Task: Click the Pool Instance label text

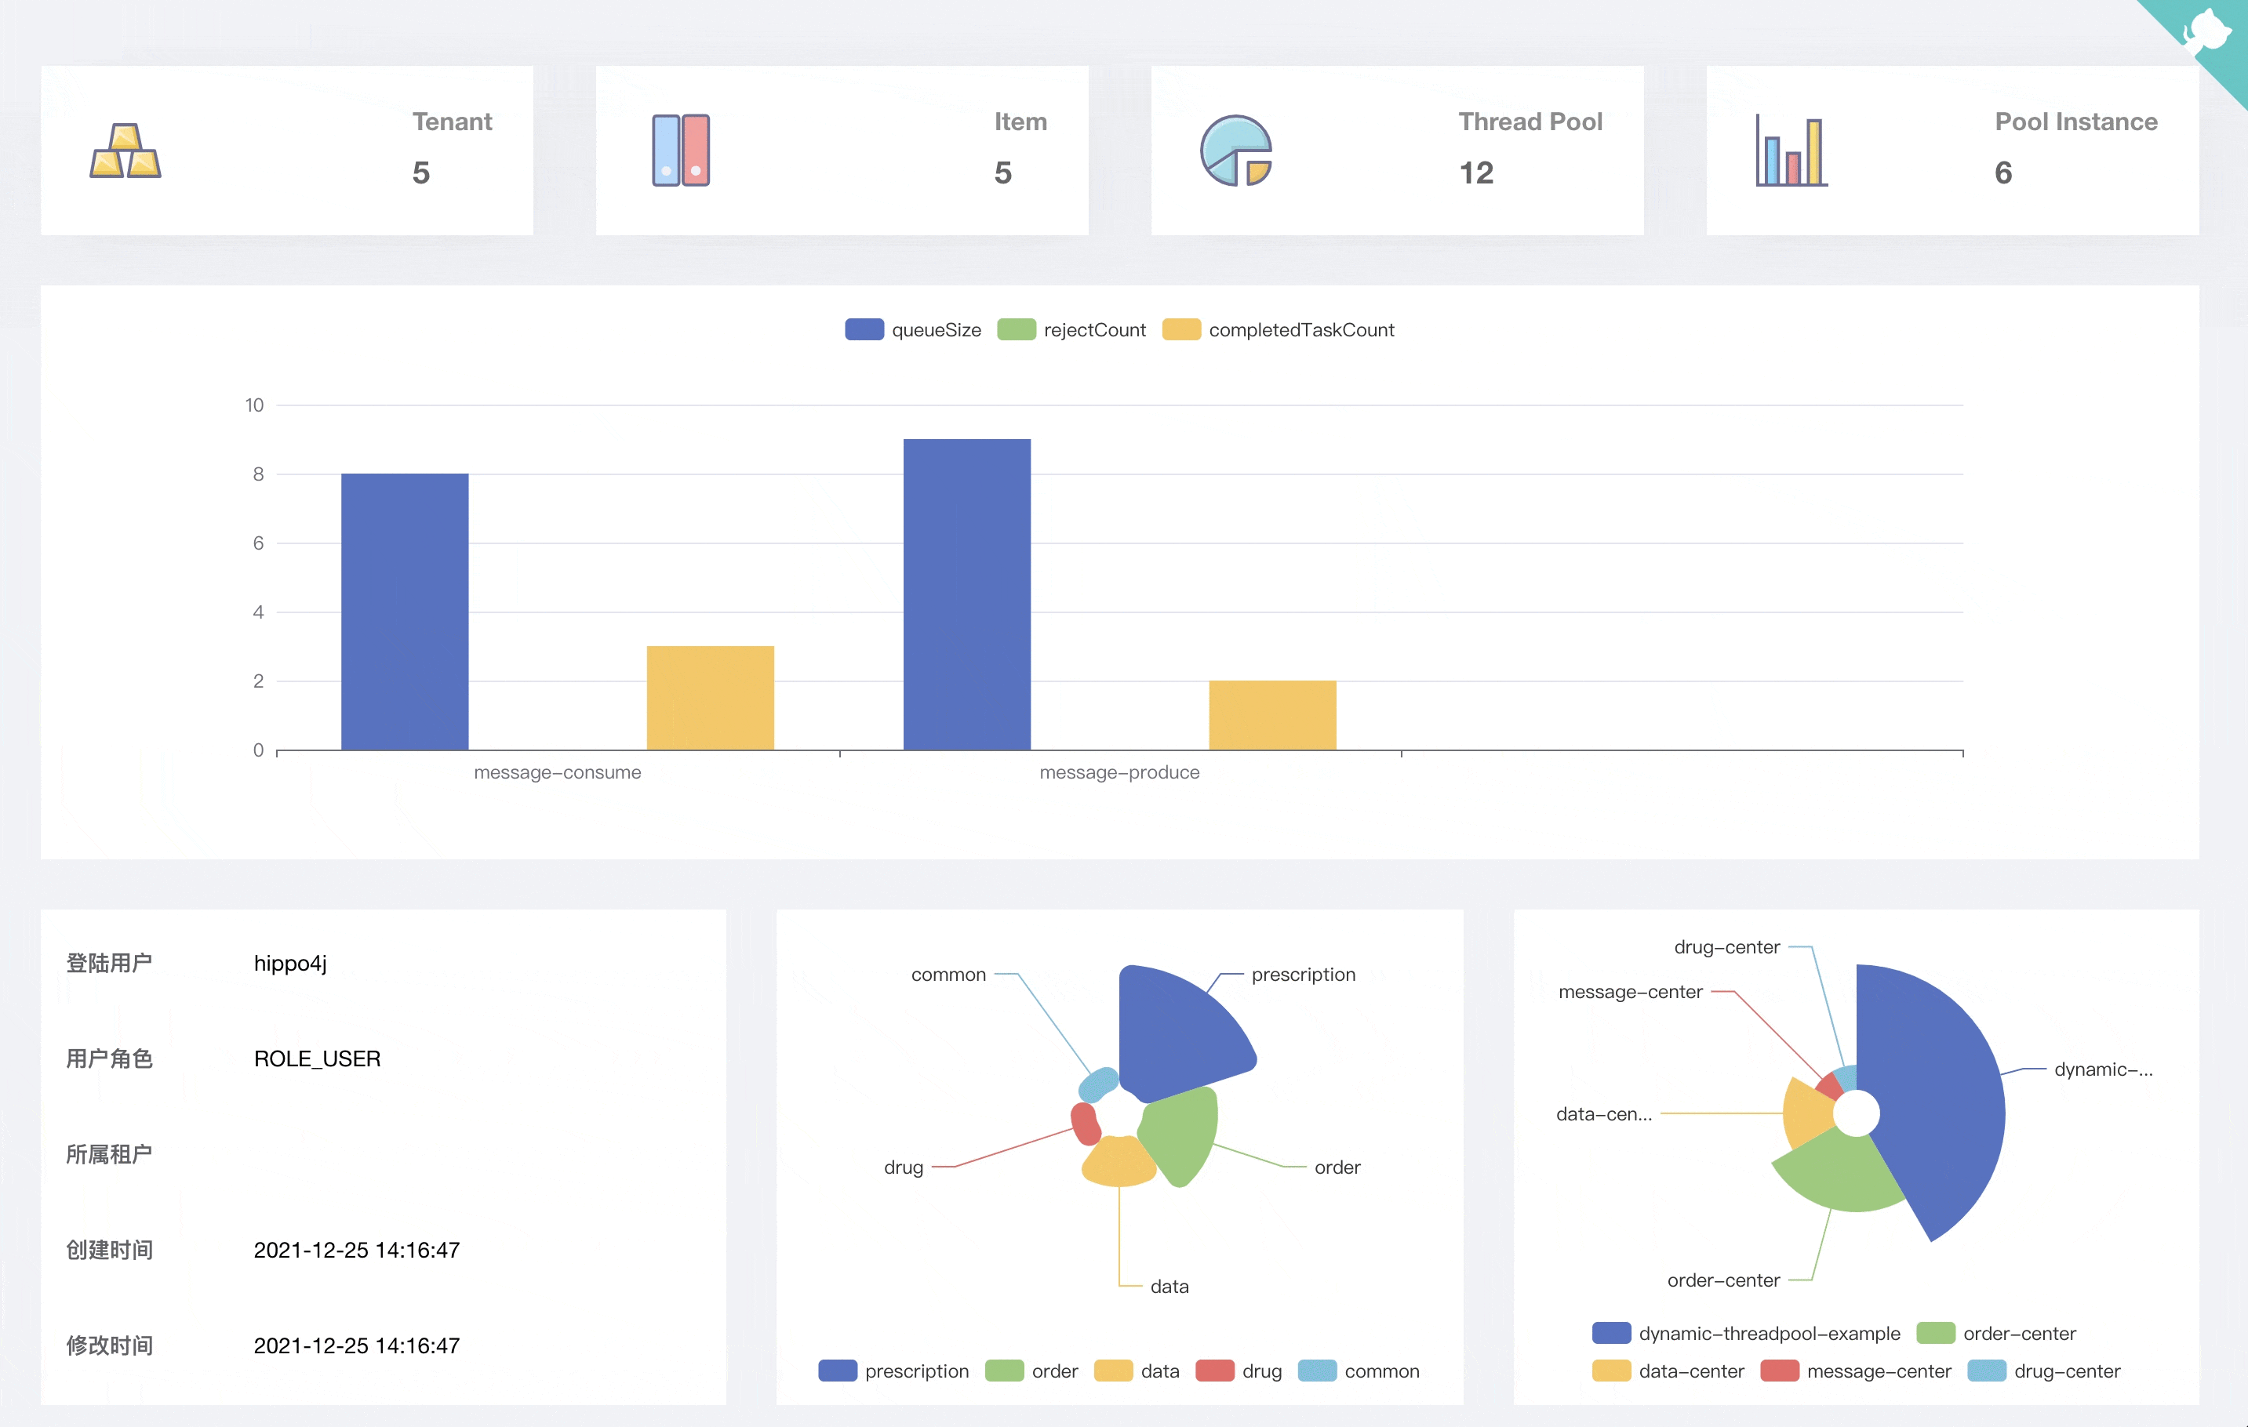Action: click(2075, 122)
